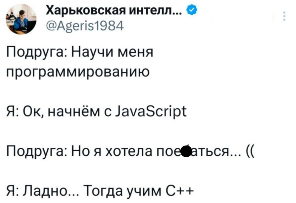Screen dimensions: 296x203
Task: Open the three-dot more options menu
Action: click(284, 16)
